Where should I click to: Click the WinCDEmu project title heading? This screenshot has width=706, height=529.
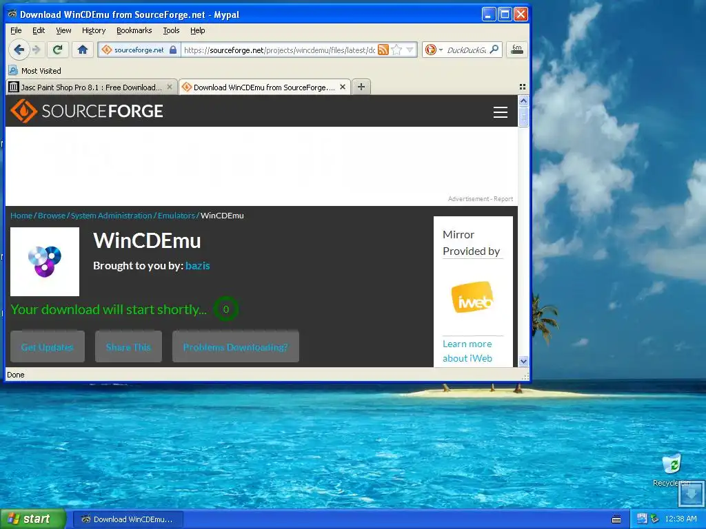147,240
